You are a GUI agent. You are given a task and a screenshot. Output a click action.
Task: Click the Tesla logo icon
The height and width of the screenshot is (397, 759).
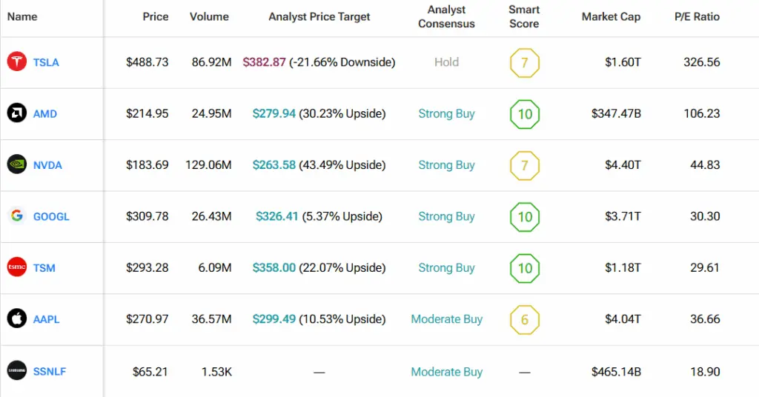point(17,62)
